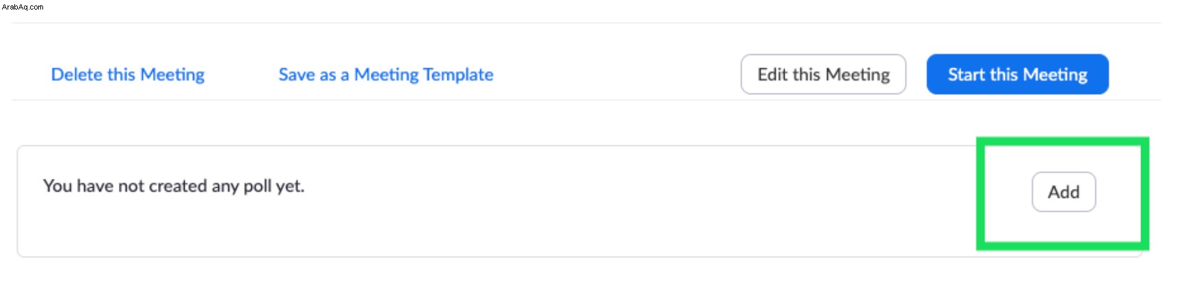Launch the meeting with Start this Meeting
Screen dimensions: 1178x284
[1017, 74]
